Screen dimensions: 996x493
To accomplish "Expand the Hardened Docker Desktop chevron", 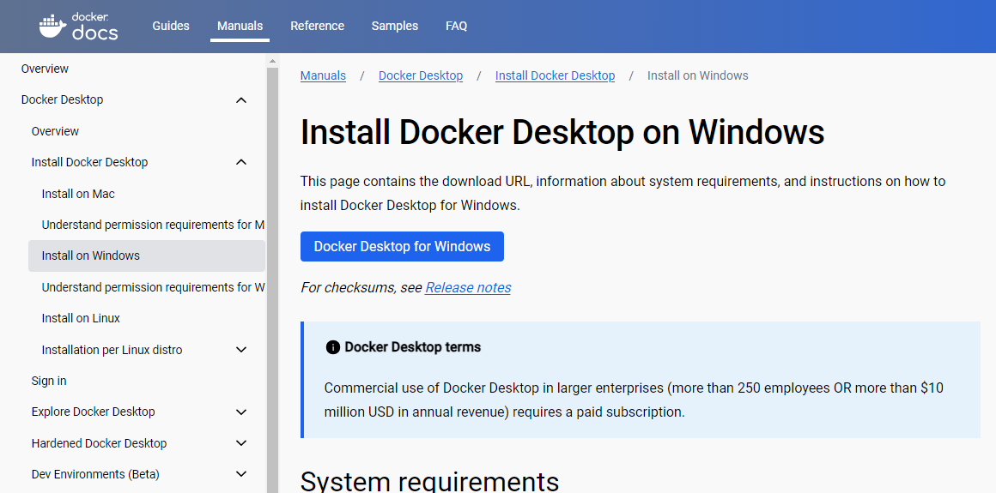I will (240, 443).
